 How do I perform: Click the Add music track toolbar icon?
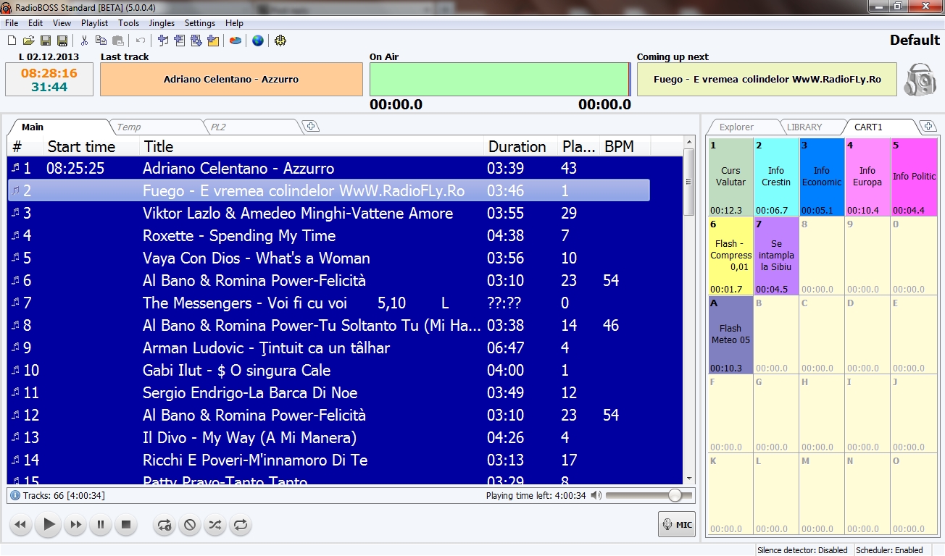[x=163, y=41]
